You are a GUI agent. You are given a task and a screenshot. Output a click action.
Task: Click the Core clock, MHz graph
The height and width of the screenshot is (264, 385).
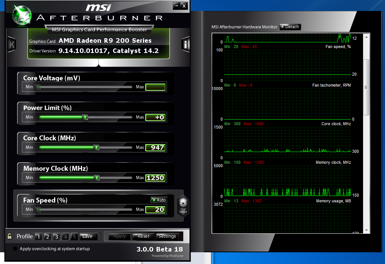[x=287, y=143]
